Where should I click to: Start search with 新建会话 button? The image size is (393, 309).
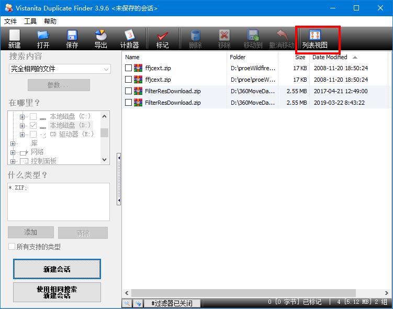(x=57, y=269)
